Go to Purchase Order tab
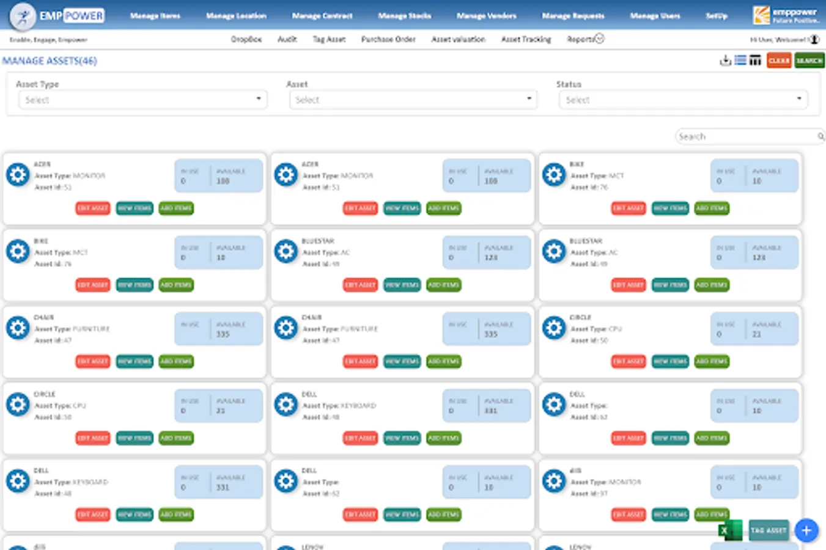Screen dimensions: 826x550 (388, 39)
